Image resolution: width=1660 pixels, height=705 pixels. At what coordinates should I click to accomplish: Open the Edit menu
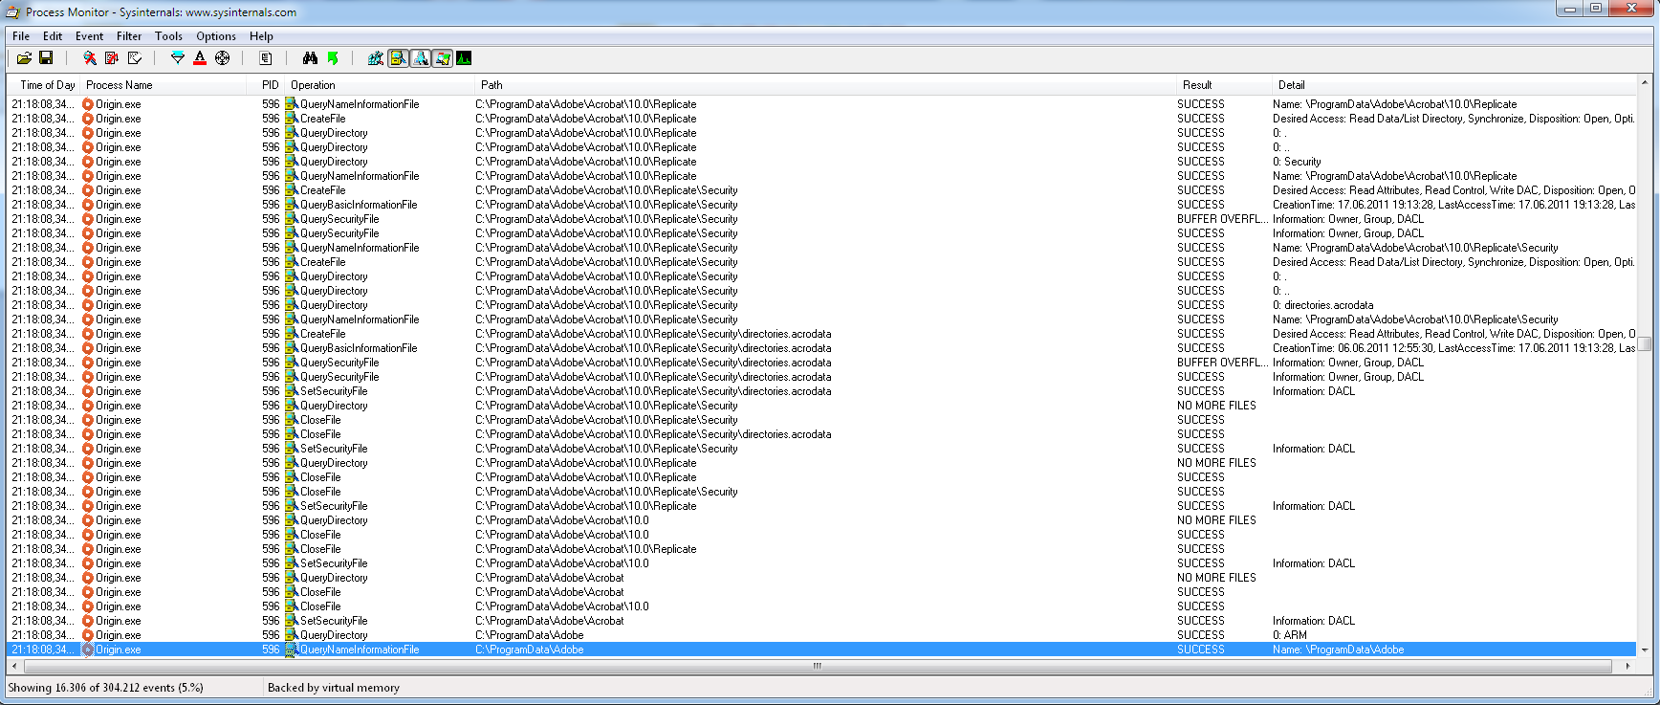tap(53, 36)
